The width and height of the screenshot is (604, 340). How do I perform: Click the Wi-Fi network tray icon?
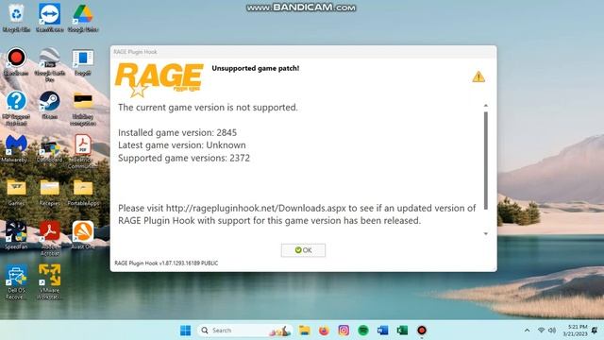[x=541, y=331]
